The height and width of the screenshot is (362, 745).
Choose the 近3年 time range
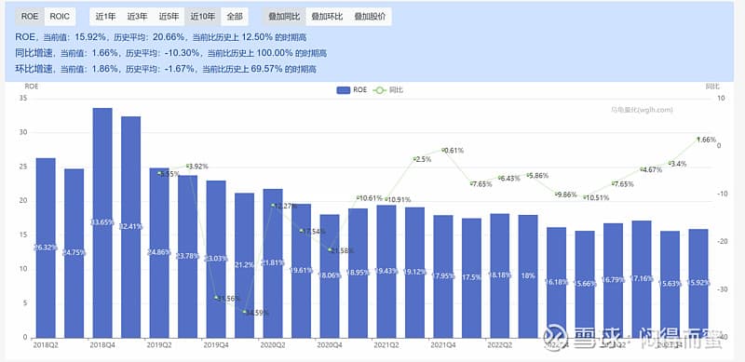click(137, 17)
